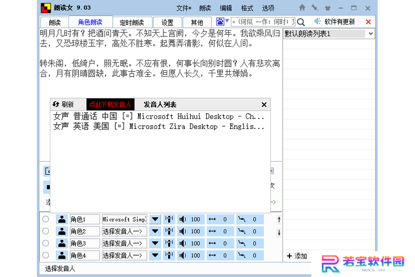Click the Baidu paw search engine icon

pyautogui.click(x=220, y=21)
